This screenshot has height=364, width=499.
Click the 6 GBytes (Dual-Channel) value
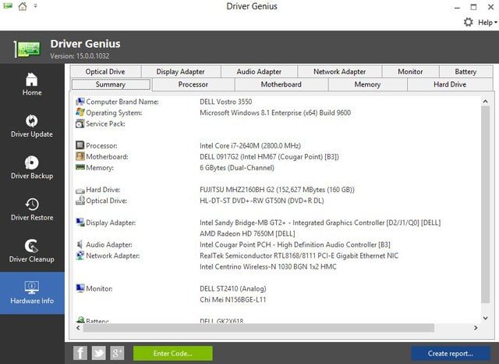click(x=237, y=168)
